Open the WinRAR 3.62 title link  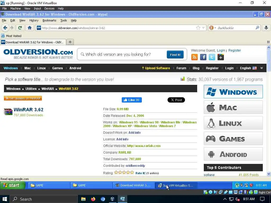[29, 110]
